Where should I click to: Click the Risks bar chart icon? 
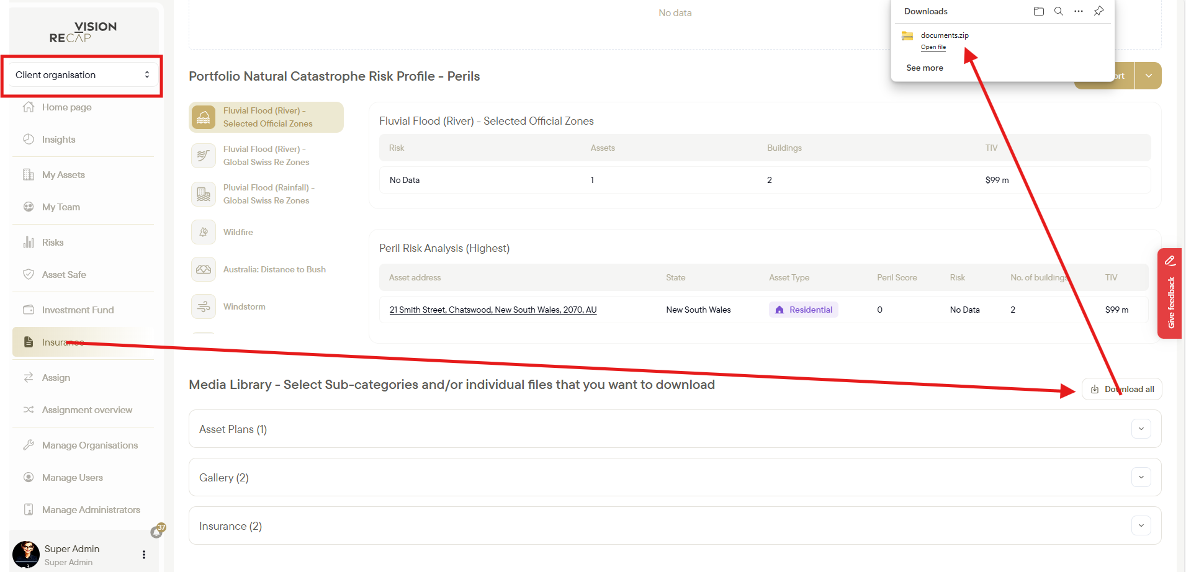tap(29, 243)
